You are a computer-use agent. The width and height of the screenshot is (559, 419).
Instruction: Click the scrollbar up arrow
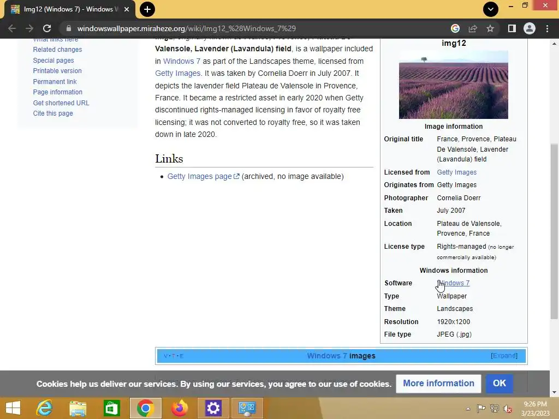click(x=554, y=44)
